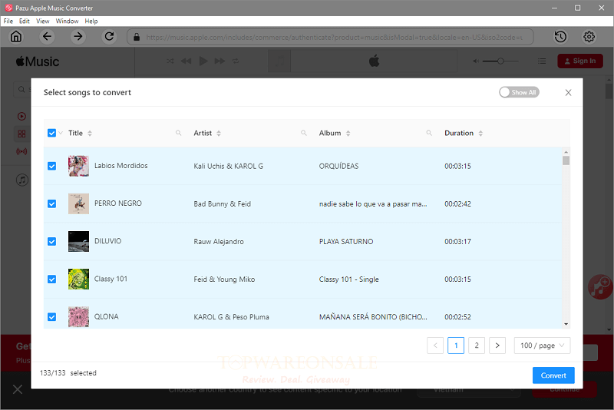Uncheck the Classy 101 checkbox
The height and width of the screenshot is (410, 614).
(51, 279)
